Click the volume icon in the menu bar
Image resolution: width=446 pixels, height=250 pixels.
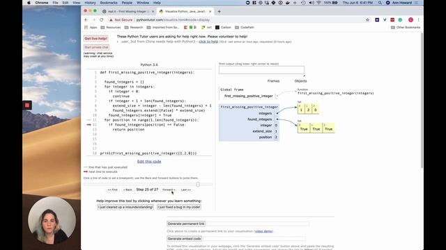[312, 3]
